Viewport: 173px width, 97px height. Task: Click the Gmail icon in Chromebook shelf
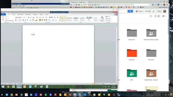(x=16, y=95)
